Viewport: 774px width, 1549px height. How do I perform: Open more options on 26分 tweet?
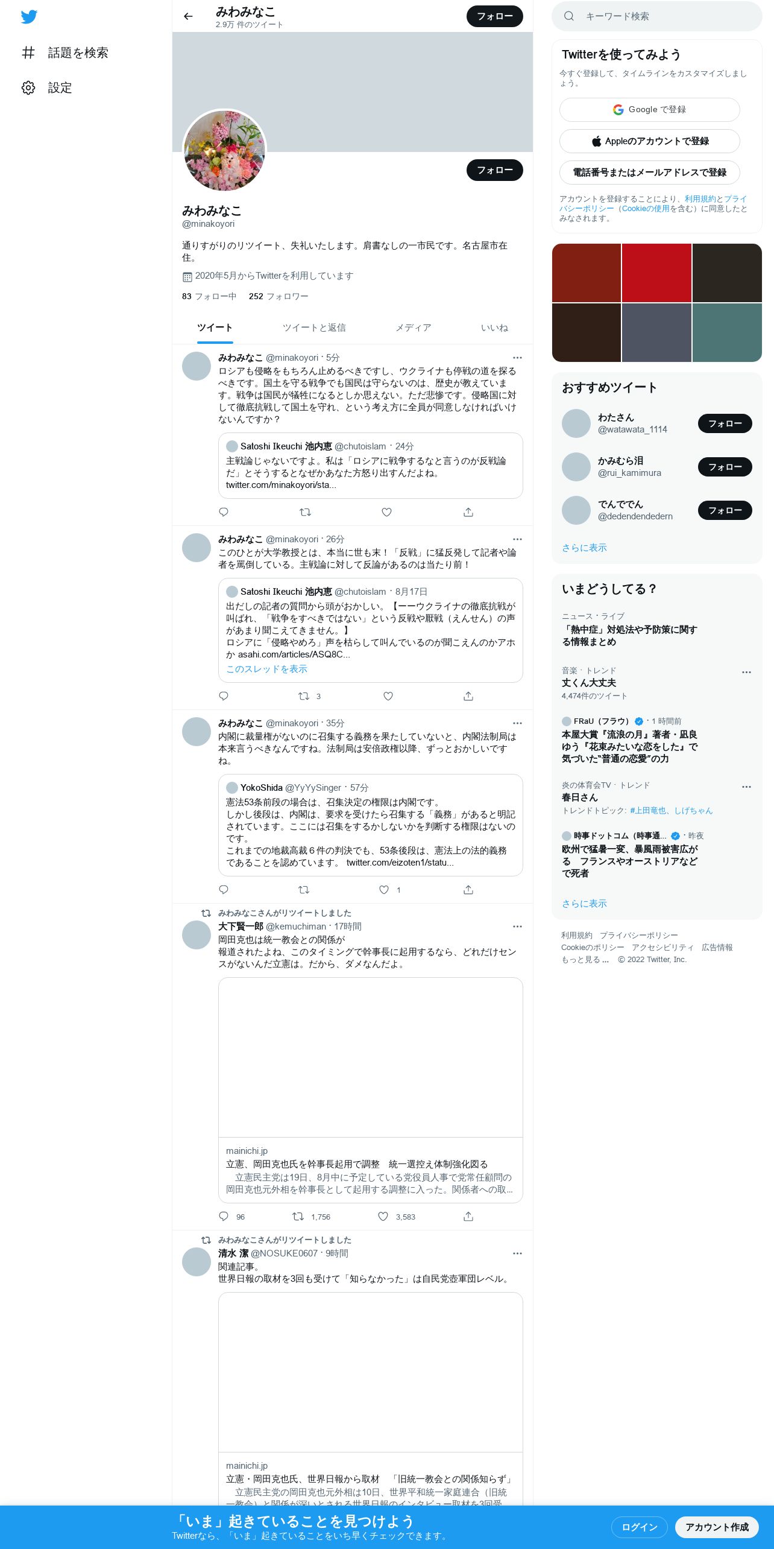point(517,539)
